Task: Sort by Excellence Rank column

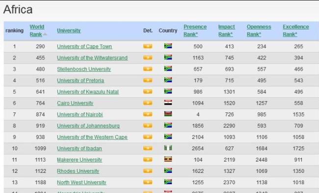Action: click(x=296, y=30)
